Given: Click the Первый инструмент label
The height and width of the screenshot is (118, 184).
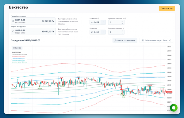Looking at the screenshot, I should 18,16.
